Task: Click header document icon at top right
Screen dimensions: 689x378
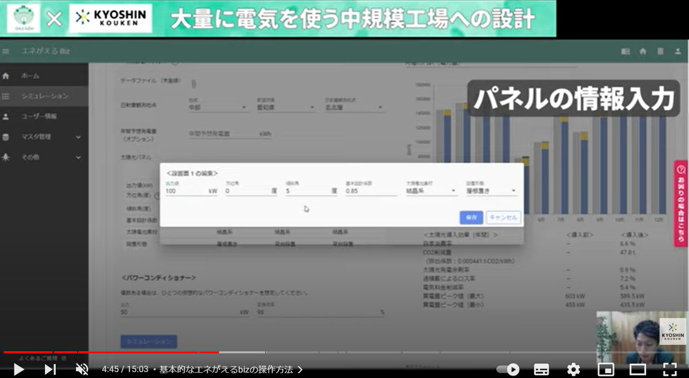Action: click(661, 51)
